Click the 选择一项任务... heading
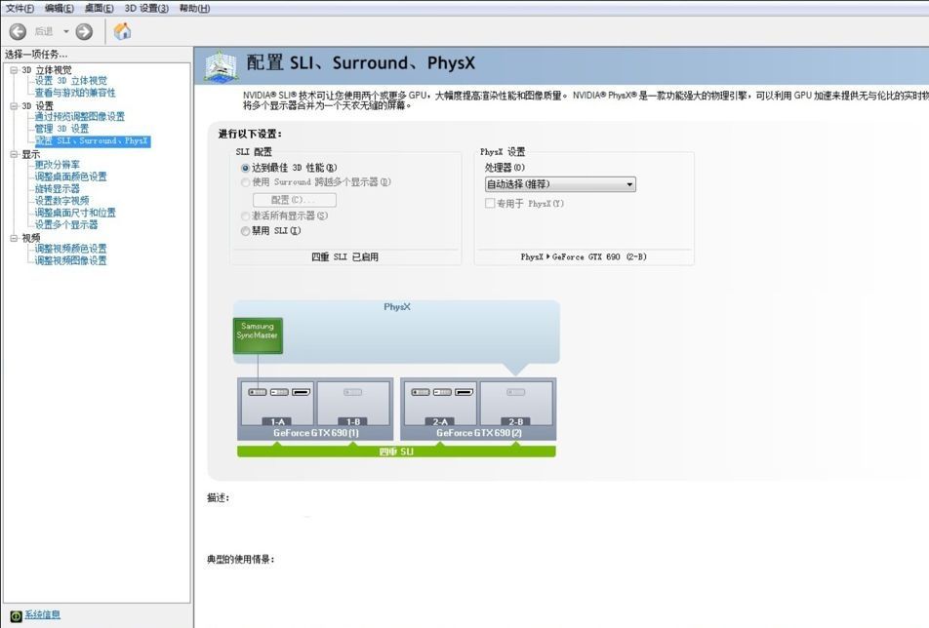929x628 pixels. [36, 55]
